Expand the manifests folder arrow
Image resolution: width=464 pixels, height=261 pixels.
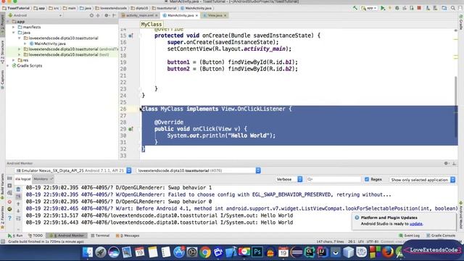pyautogui.click(x=13, y=27)
